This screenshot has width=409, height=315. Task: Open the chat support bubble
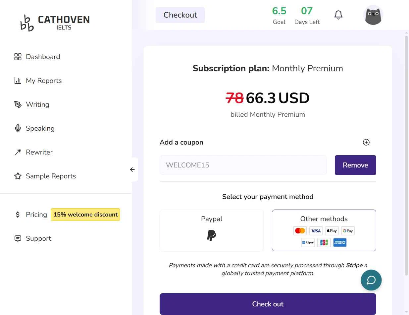pos(371,280)
